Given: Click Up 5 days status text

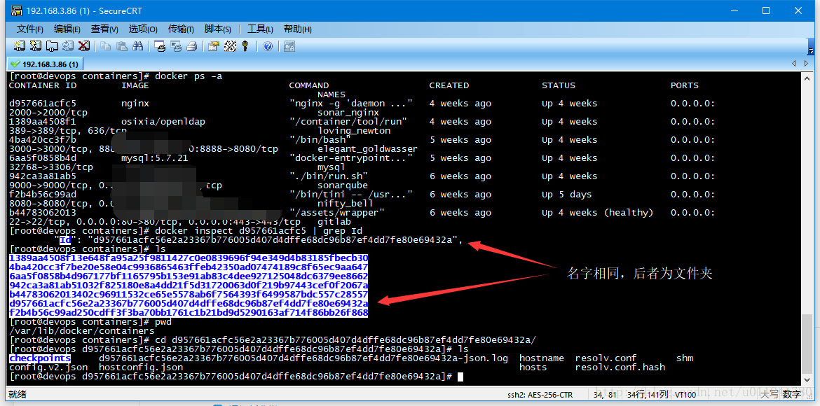Looking at the screenshot, I should 567,195.
